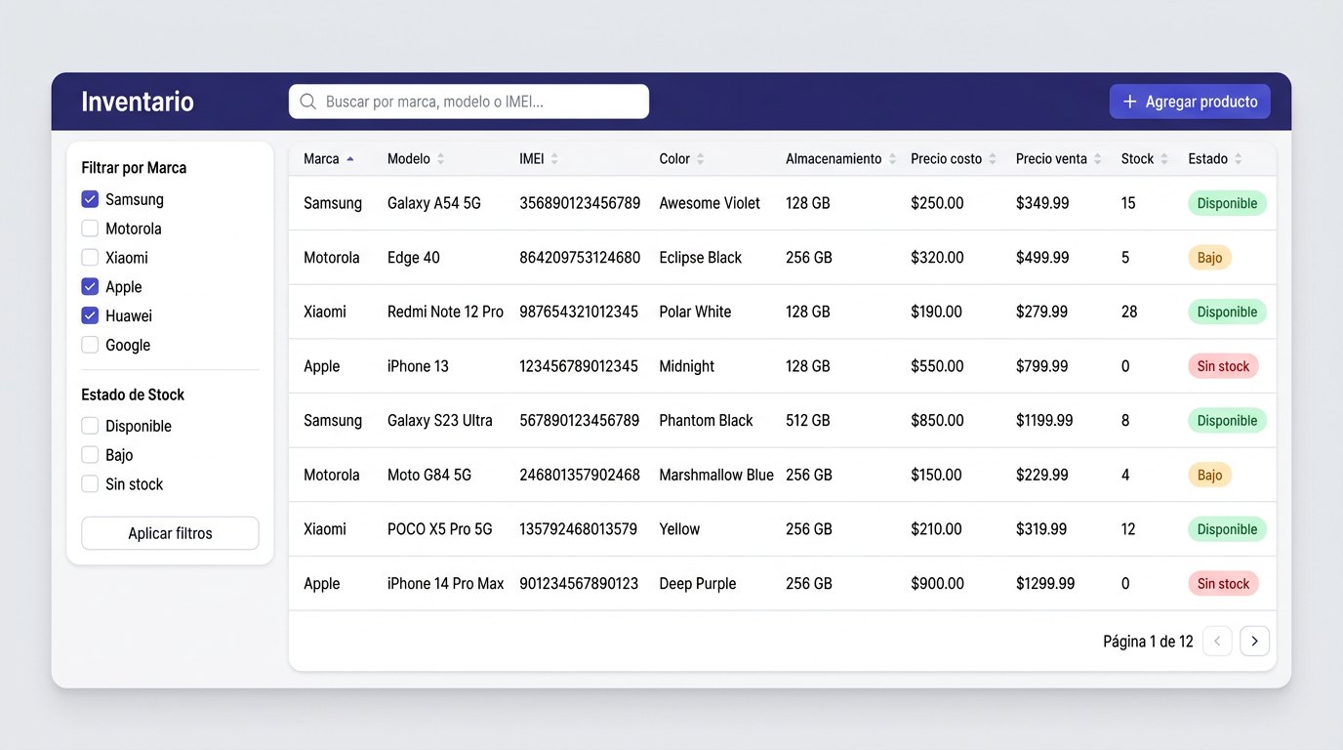Click the $850.00 cost price

pyautogui.click(x=937, y=420)
